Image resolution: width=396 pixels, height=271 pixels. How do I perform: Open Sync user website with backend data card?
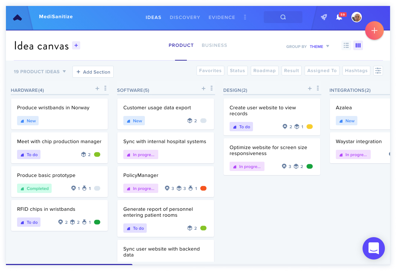point(166,251)
